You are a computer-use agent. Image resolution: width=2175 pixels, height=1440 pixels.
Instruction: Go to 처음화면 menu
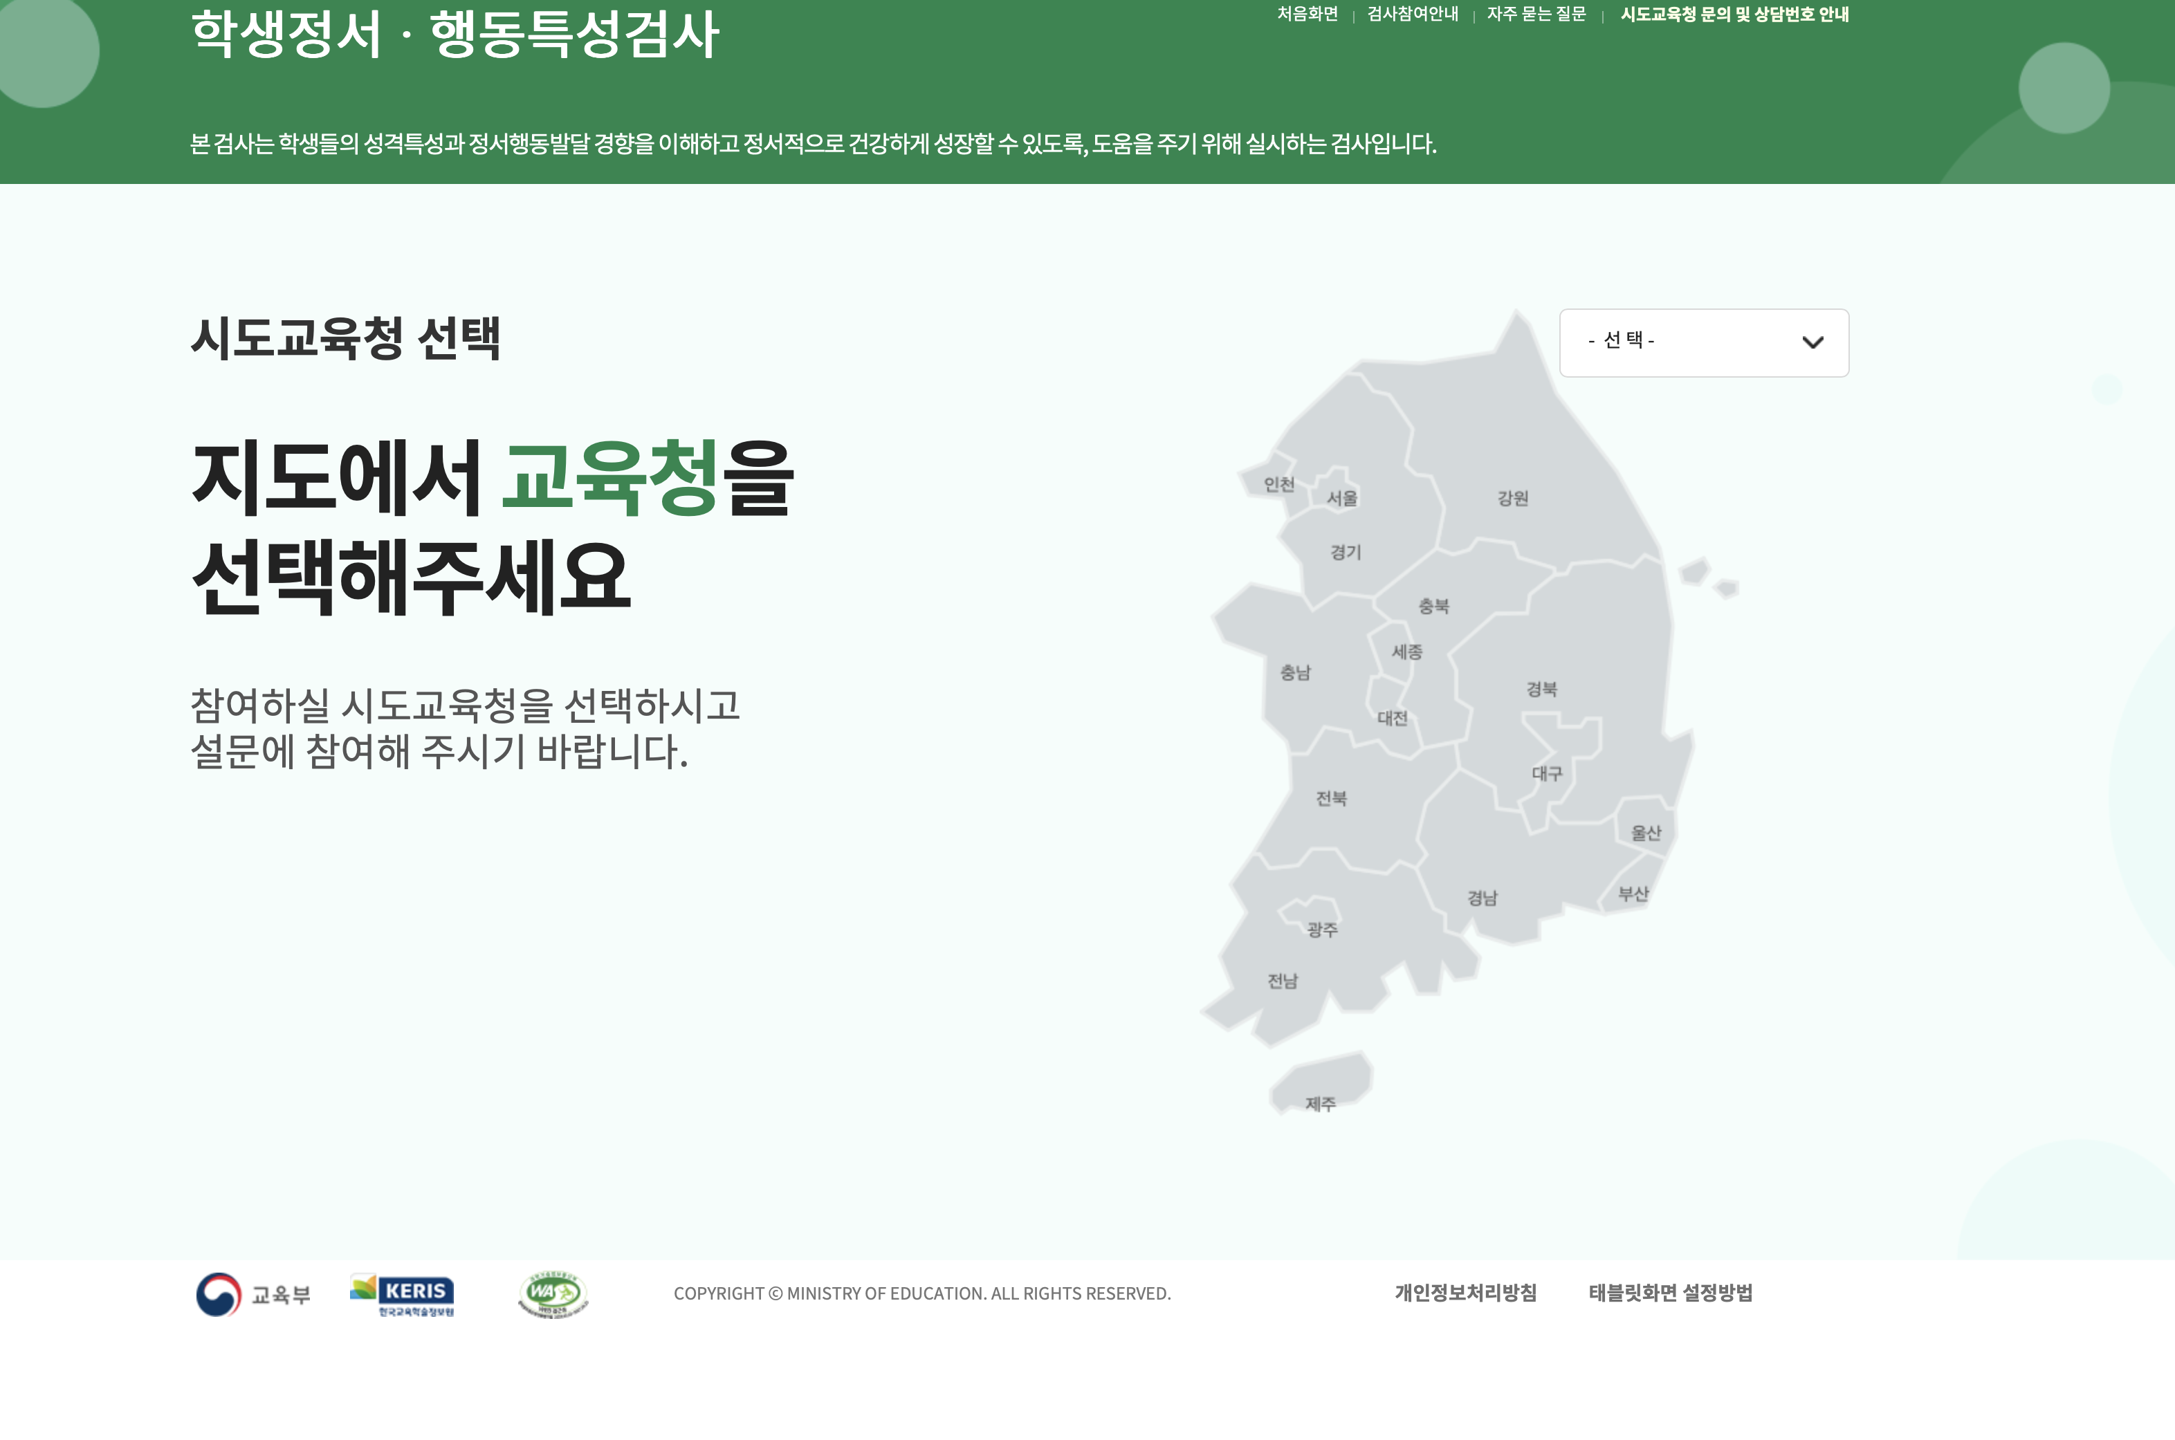pyautogui.click(x=1307, y=14)
